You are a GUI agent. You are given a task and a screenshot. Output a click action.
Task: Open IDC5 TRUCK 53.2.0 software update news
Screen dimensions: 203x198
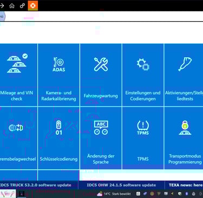(36, 185)
